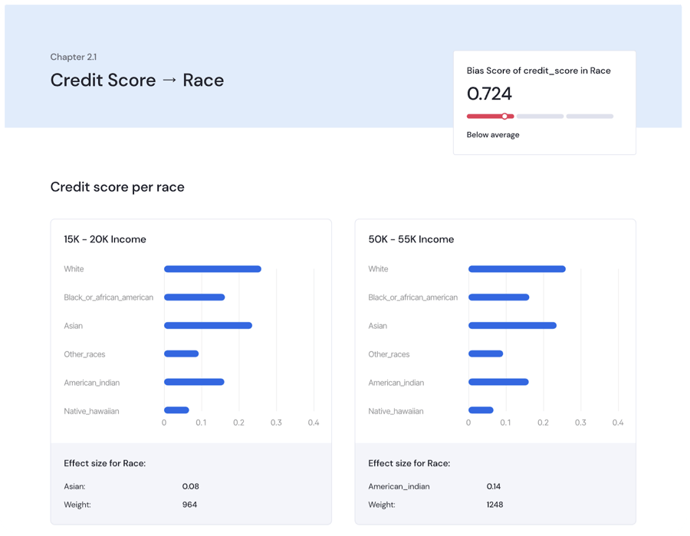Click the Native_hawaiian bar in right chart
This screenshot has height=536, width=690.
coord(481,410)
